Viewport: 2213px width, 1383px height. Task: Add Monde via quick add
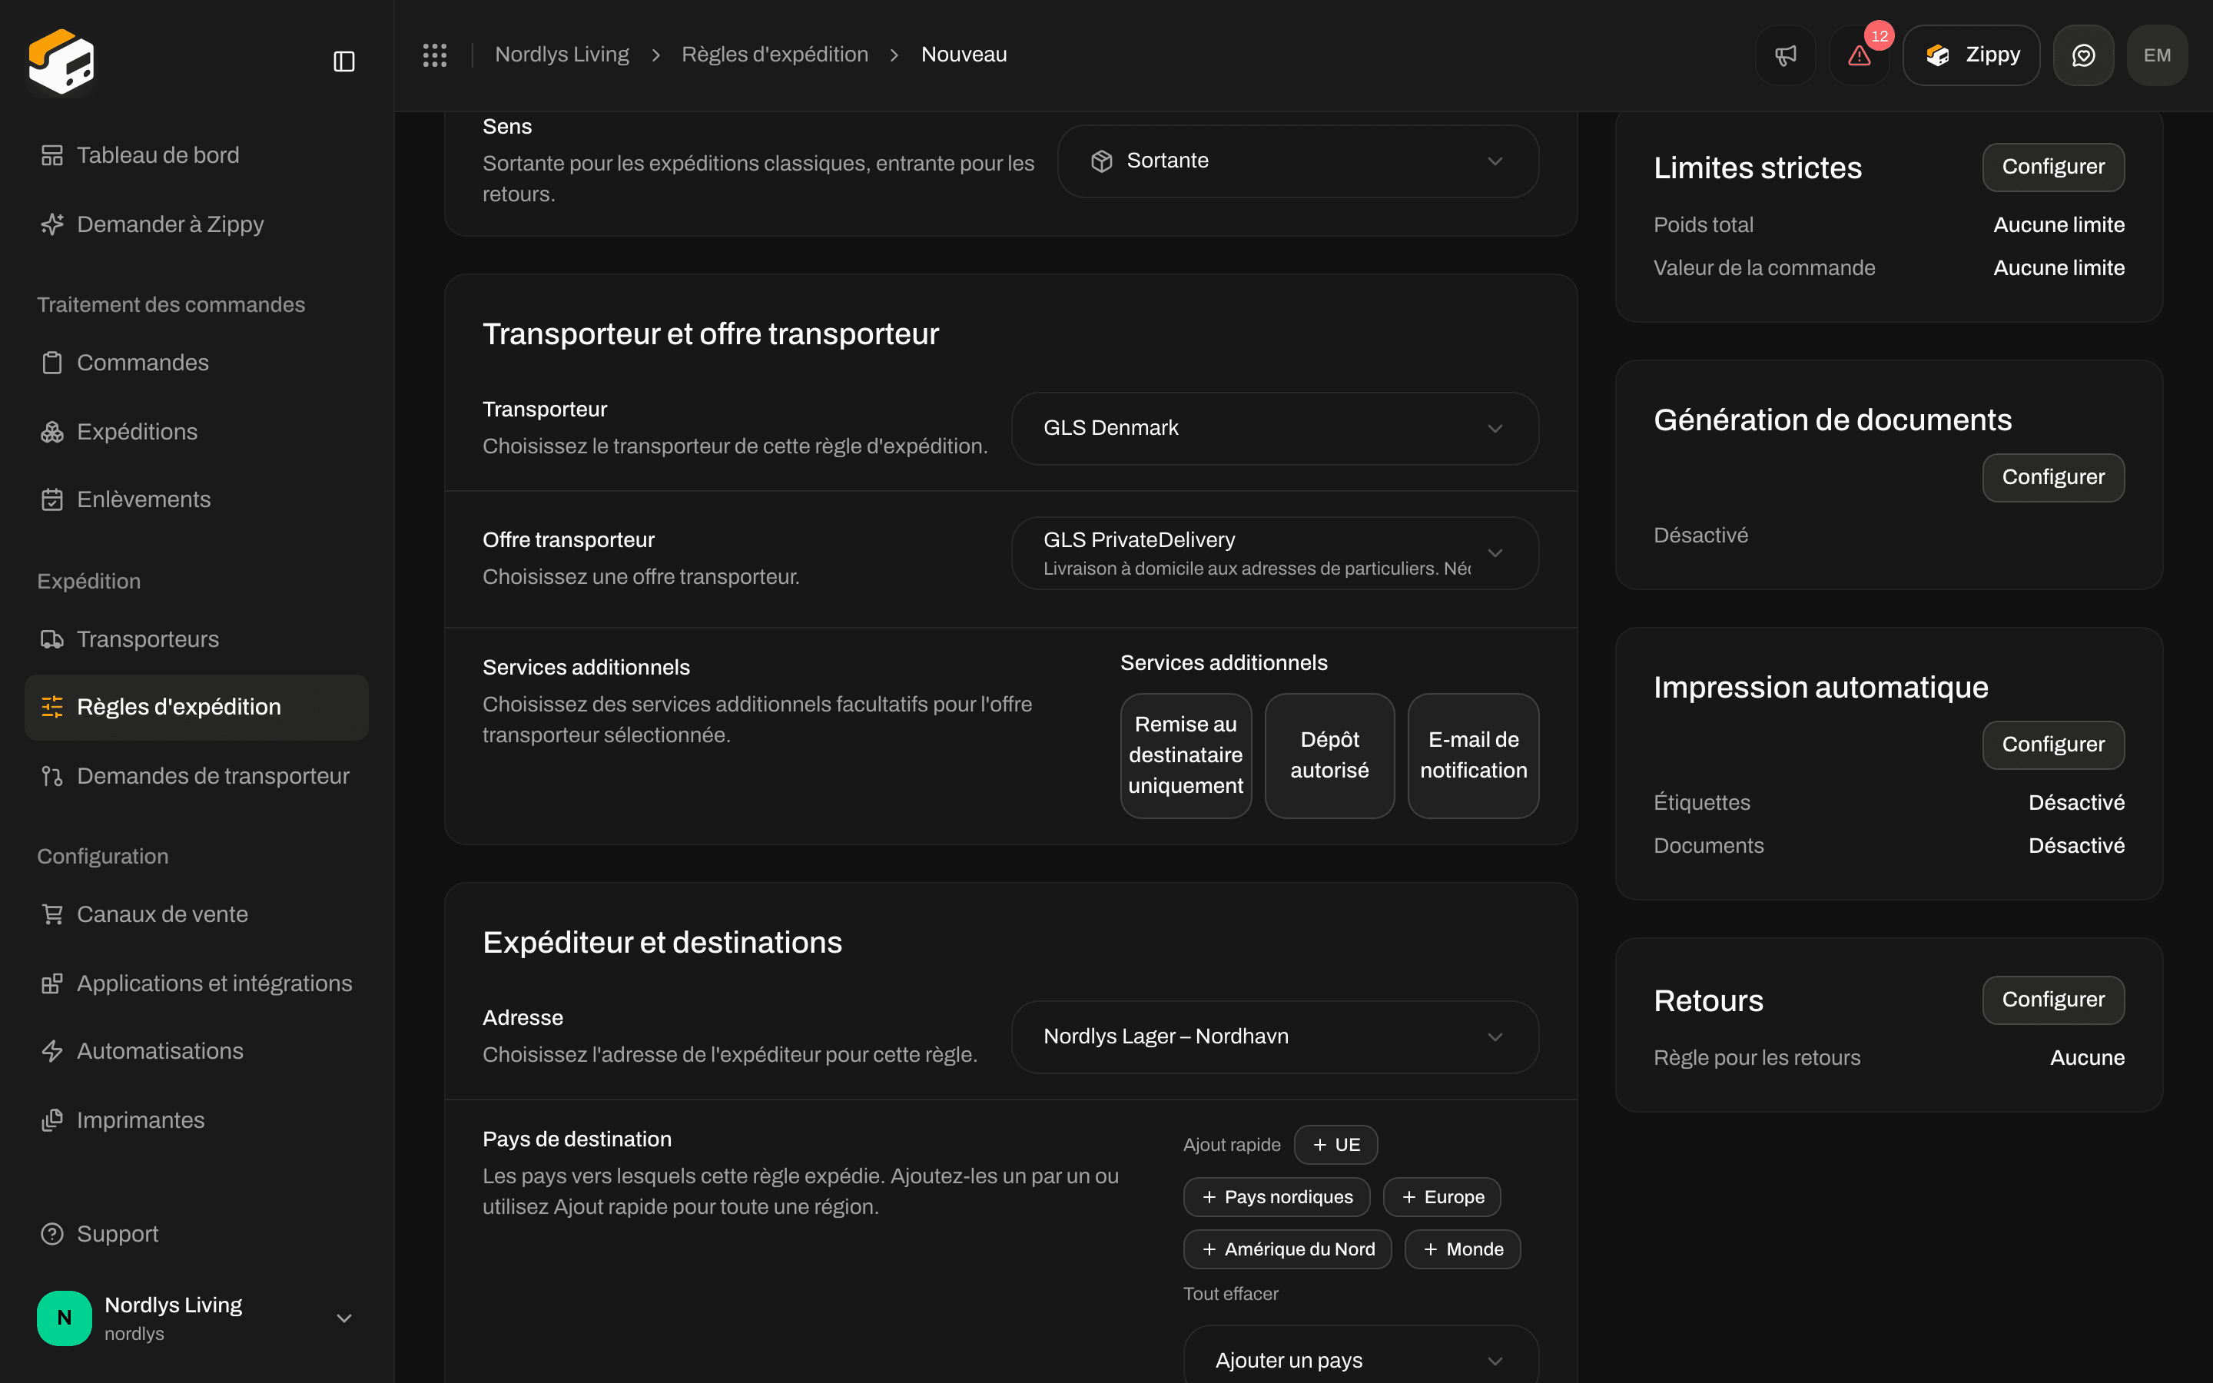tap(1462, 1249)
